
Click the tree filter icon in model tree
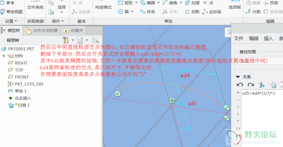[96, 40]
